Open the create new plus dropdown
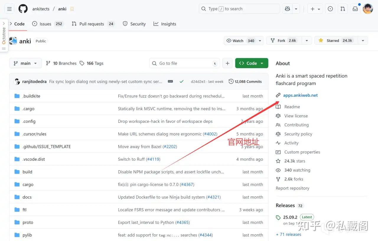Screen dimensions: 378x241 click(x=315, y=9)
